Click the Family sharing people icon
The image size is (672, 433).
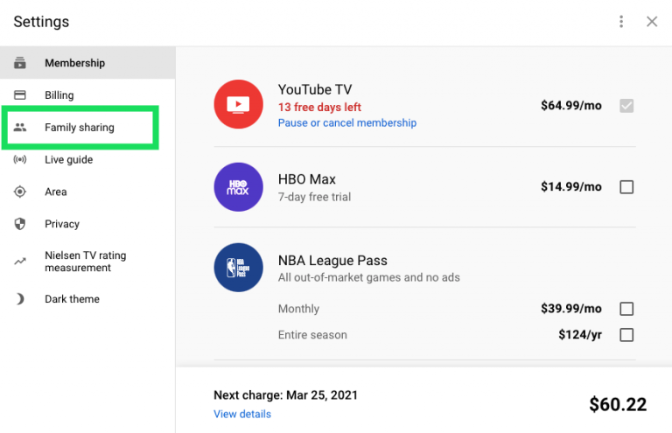click(x=20, y=127)
